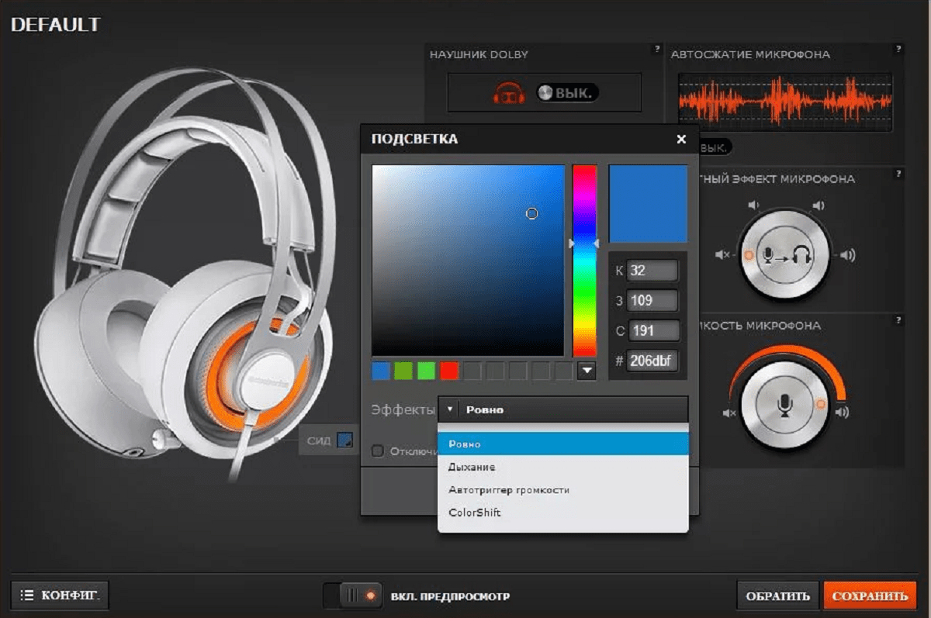Click the hex color field 206dbf
The width and height of the screenshot is (931, 618).
tap(652, 361)
